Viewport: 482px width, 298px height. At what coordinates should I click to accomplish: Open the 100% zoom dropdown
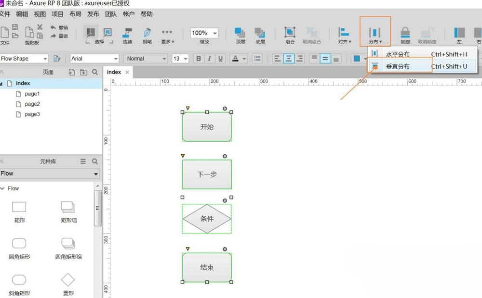pos(204,33)
